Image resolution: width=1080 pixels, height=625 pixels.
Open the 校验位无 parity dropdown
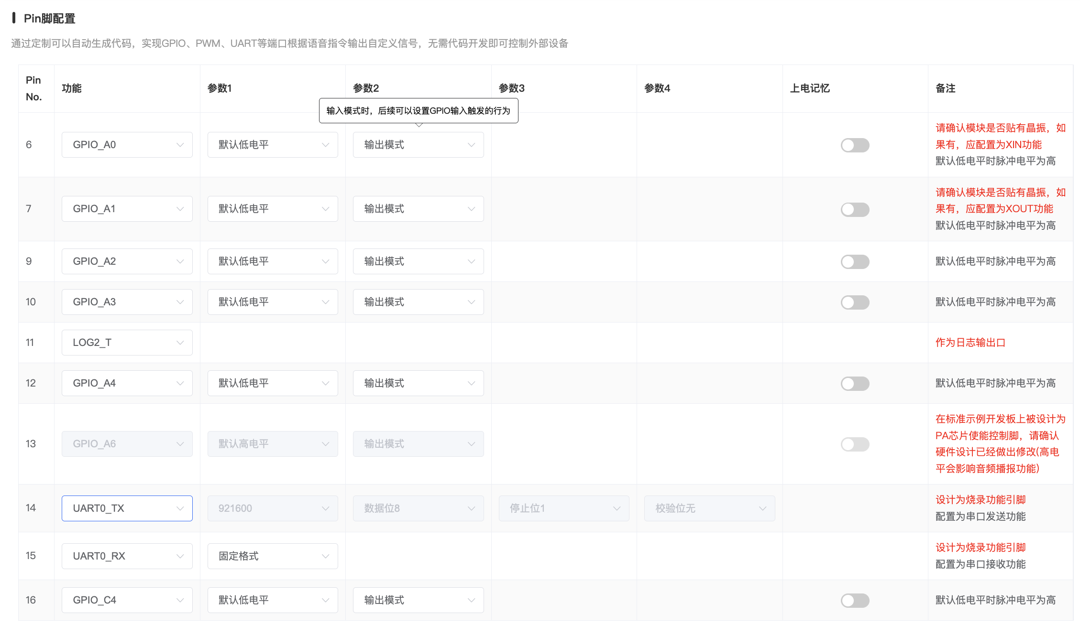[709, 508]
